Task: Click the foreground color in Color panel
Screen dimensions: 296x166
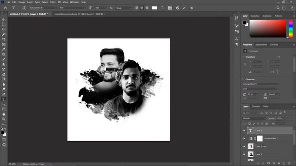Action: point(245,23)
